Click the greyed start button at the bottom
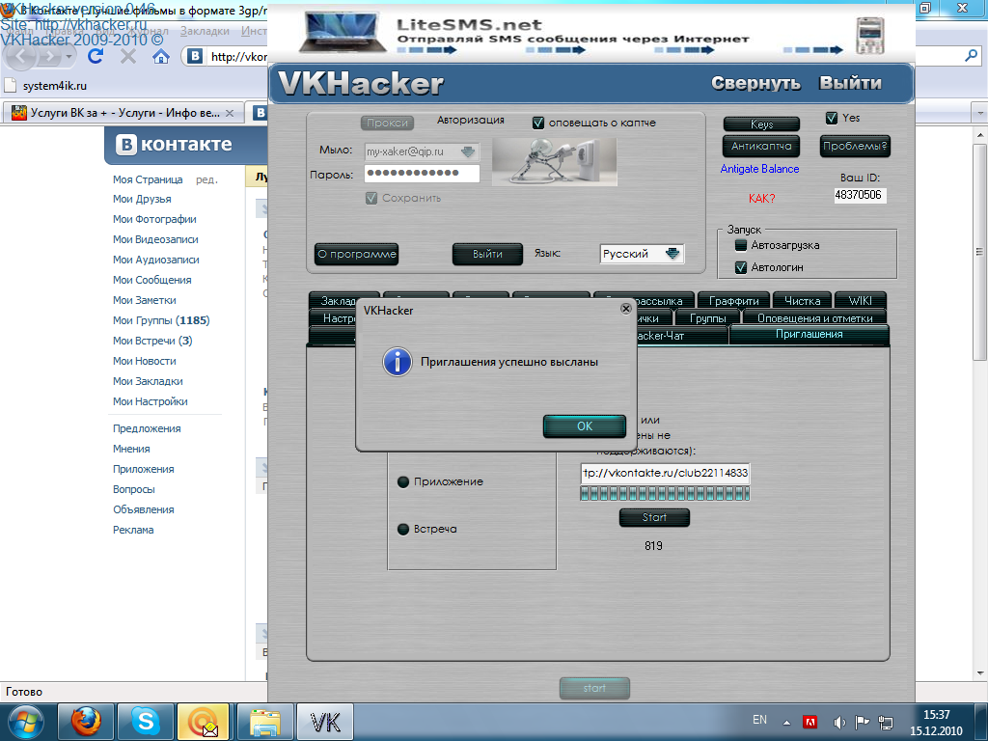 [594, 688]
